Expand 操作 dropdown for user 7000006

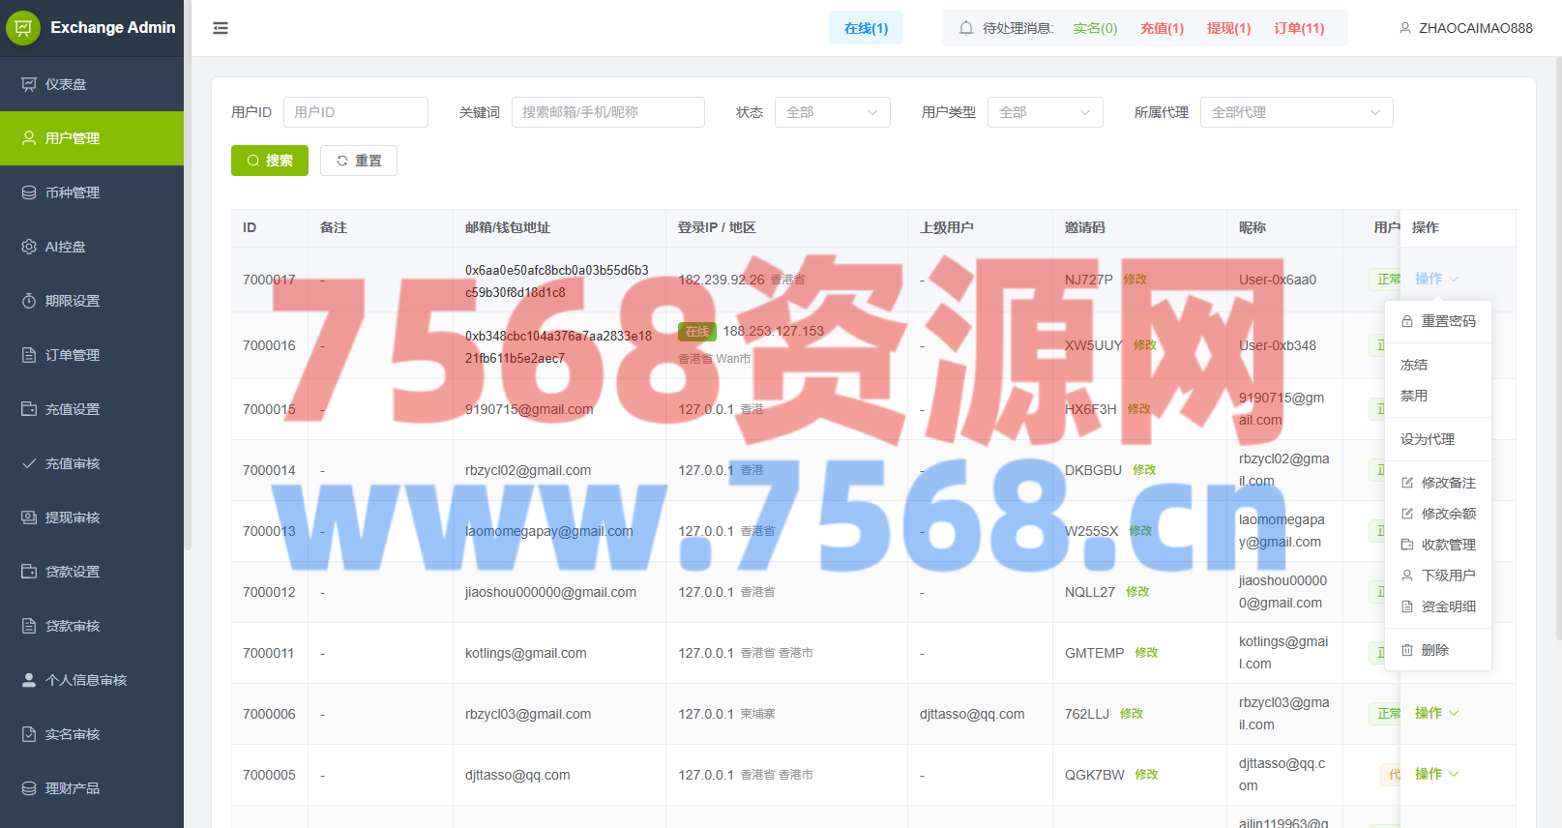(x=1436, y=713)
